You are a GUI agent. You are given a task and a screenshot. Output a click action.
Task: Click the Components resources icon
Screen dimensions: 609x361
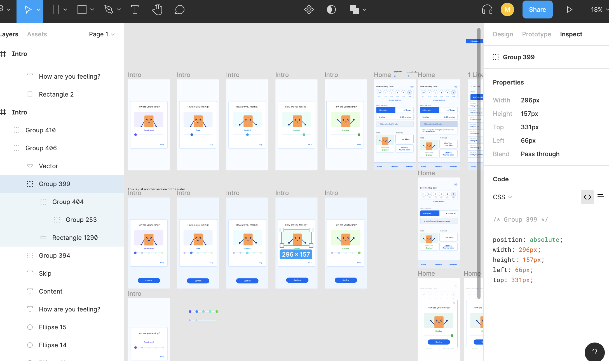(309, 10)
